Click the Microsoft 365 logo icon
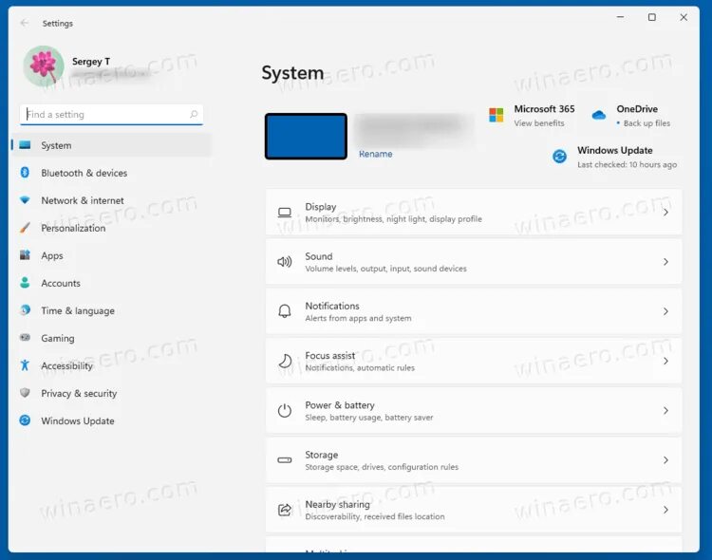The height and width of the screenshot is (560, 712). (x=496, y=115)
